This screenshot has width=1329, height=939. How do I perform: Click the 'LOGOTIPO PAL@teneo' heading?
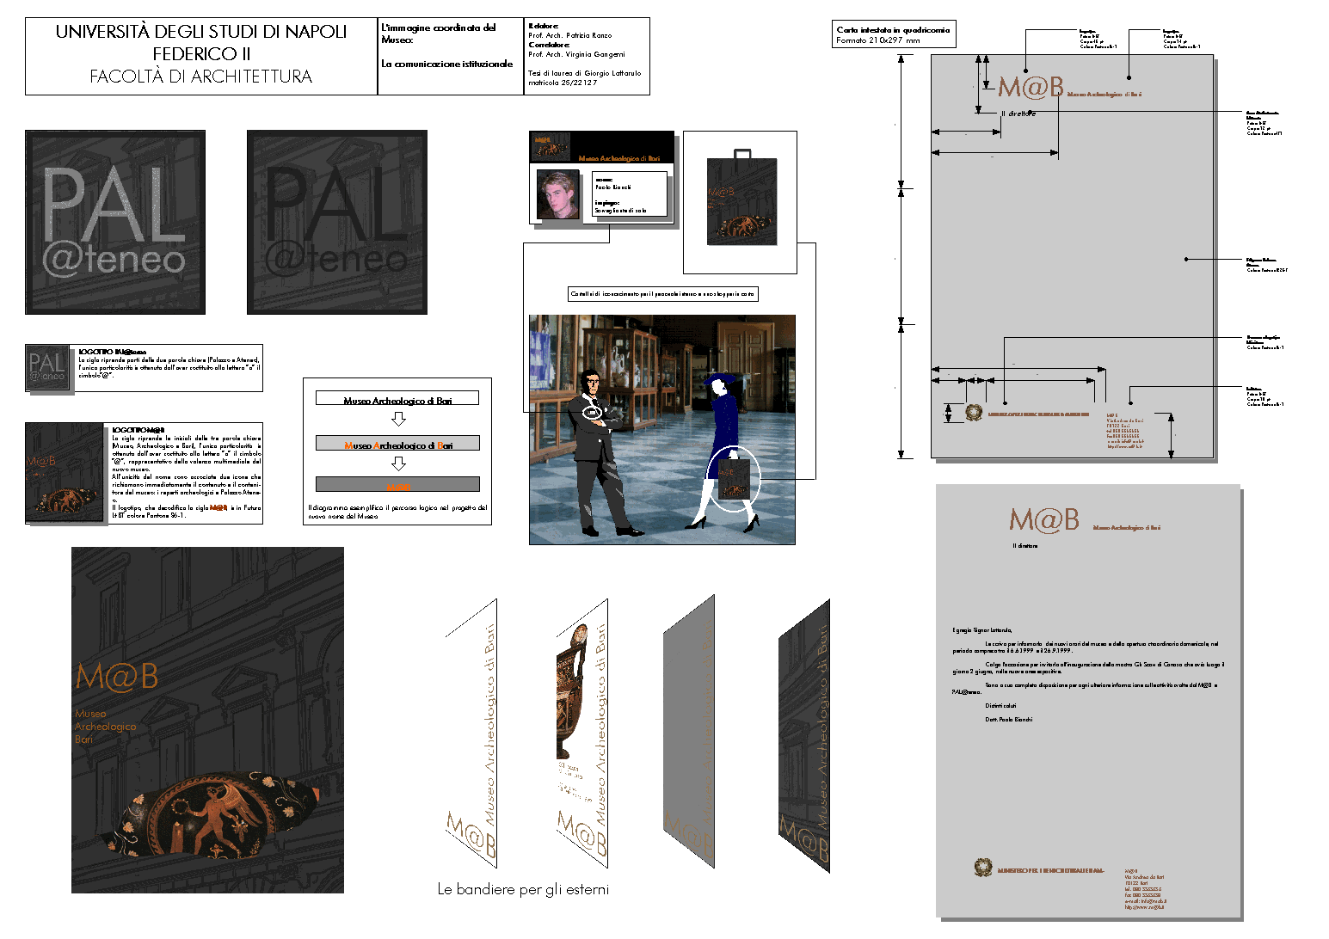point(113,352)
